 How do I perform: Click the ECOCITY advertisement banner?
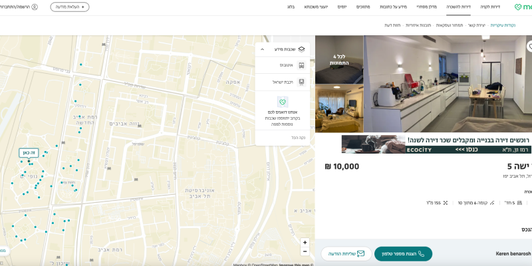click(x=436, y=144)
